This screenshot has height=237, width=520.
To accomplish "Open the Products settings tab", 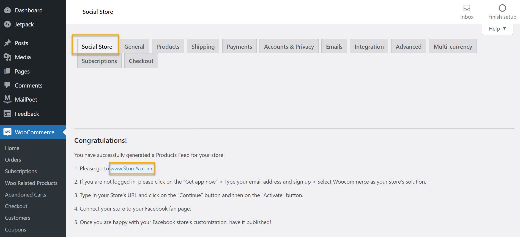I will pyautogui.click(x=168, y=47).
